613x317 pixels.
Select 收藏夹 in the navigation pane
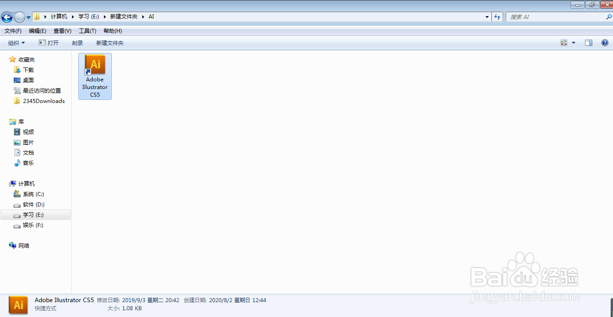(x=27, y=60)
